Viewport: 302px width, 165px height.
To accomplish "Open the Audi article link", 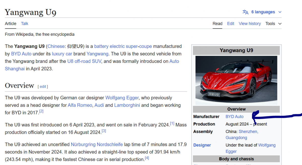I will pos(99,105).
